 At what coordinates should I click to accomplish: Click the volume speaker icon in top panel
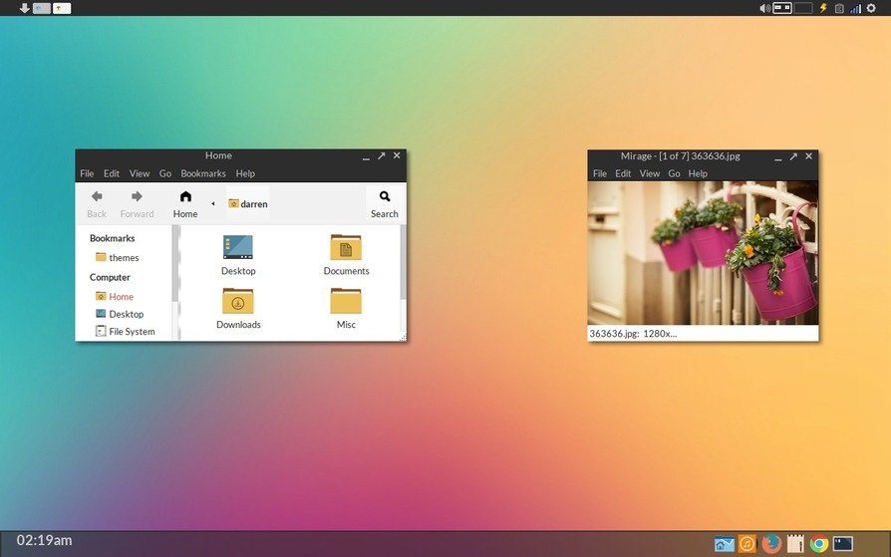764,8
